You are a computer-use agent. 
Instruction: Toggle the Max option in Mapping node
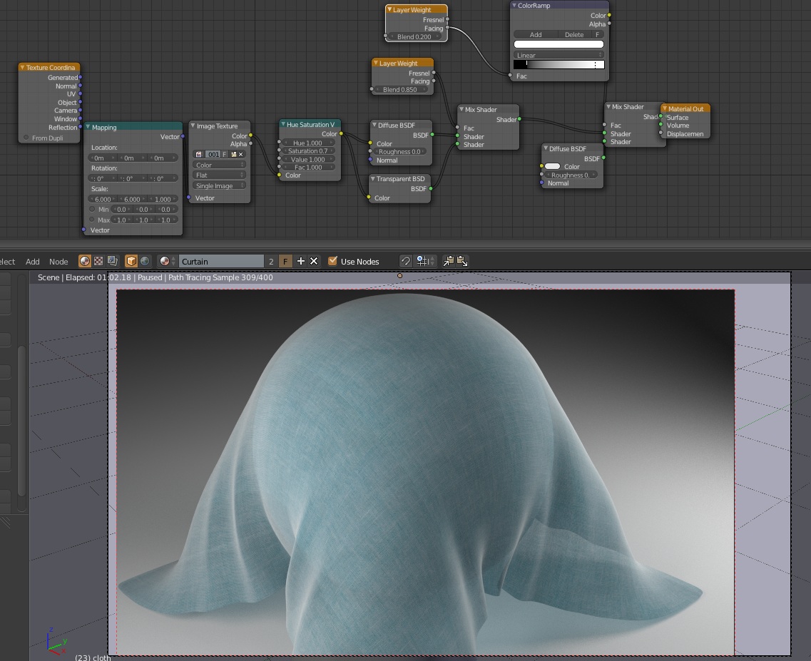tap(92, 220)
